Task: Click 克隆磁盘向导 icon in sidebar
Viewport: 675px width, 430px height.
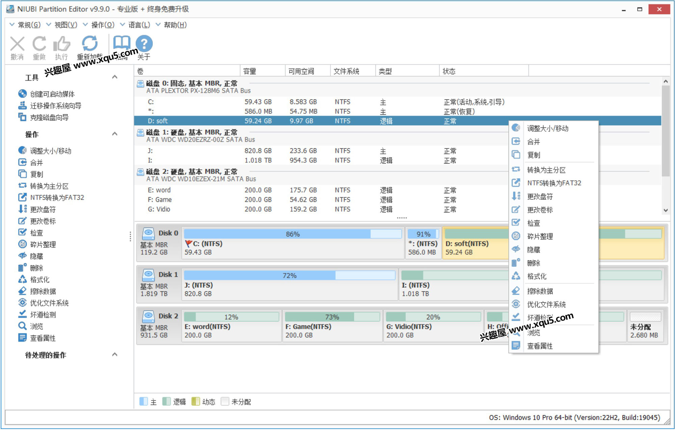Action: [22, 117]
